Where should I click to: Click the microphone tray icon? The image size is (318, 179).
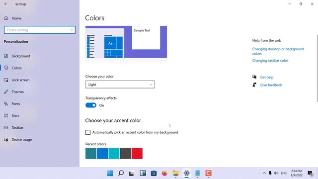point(270,173)
